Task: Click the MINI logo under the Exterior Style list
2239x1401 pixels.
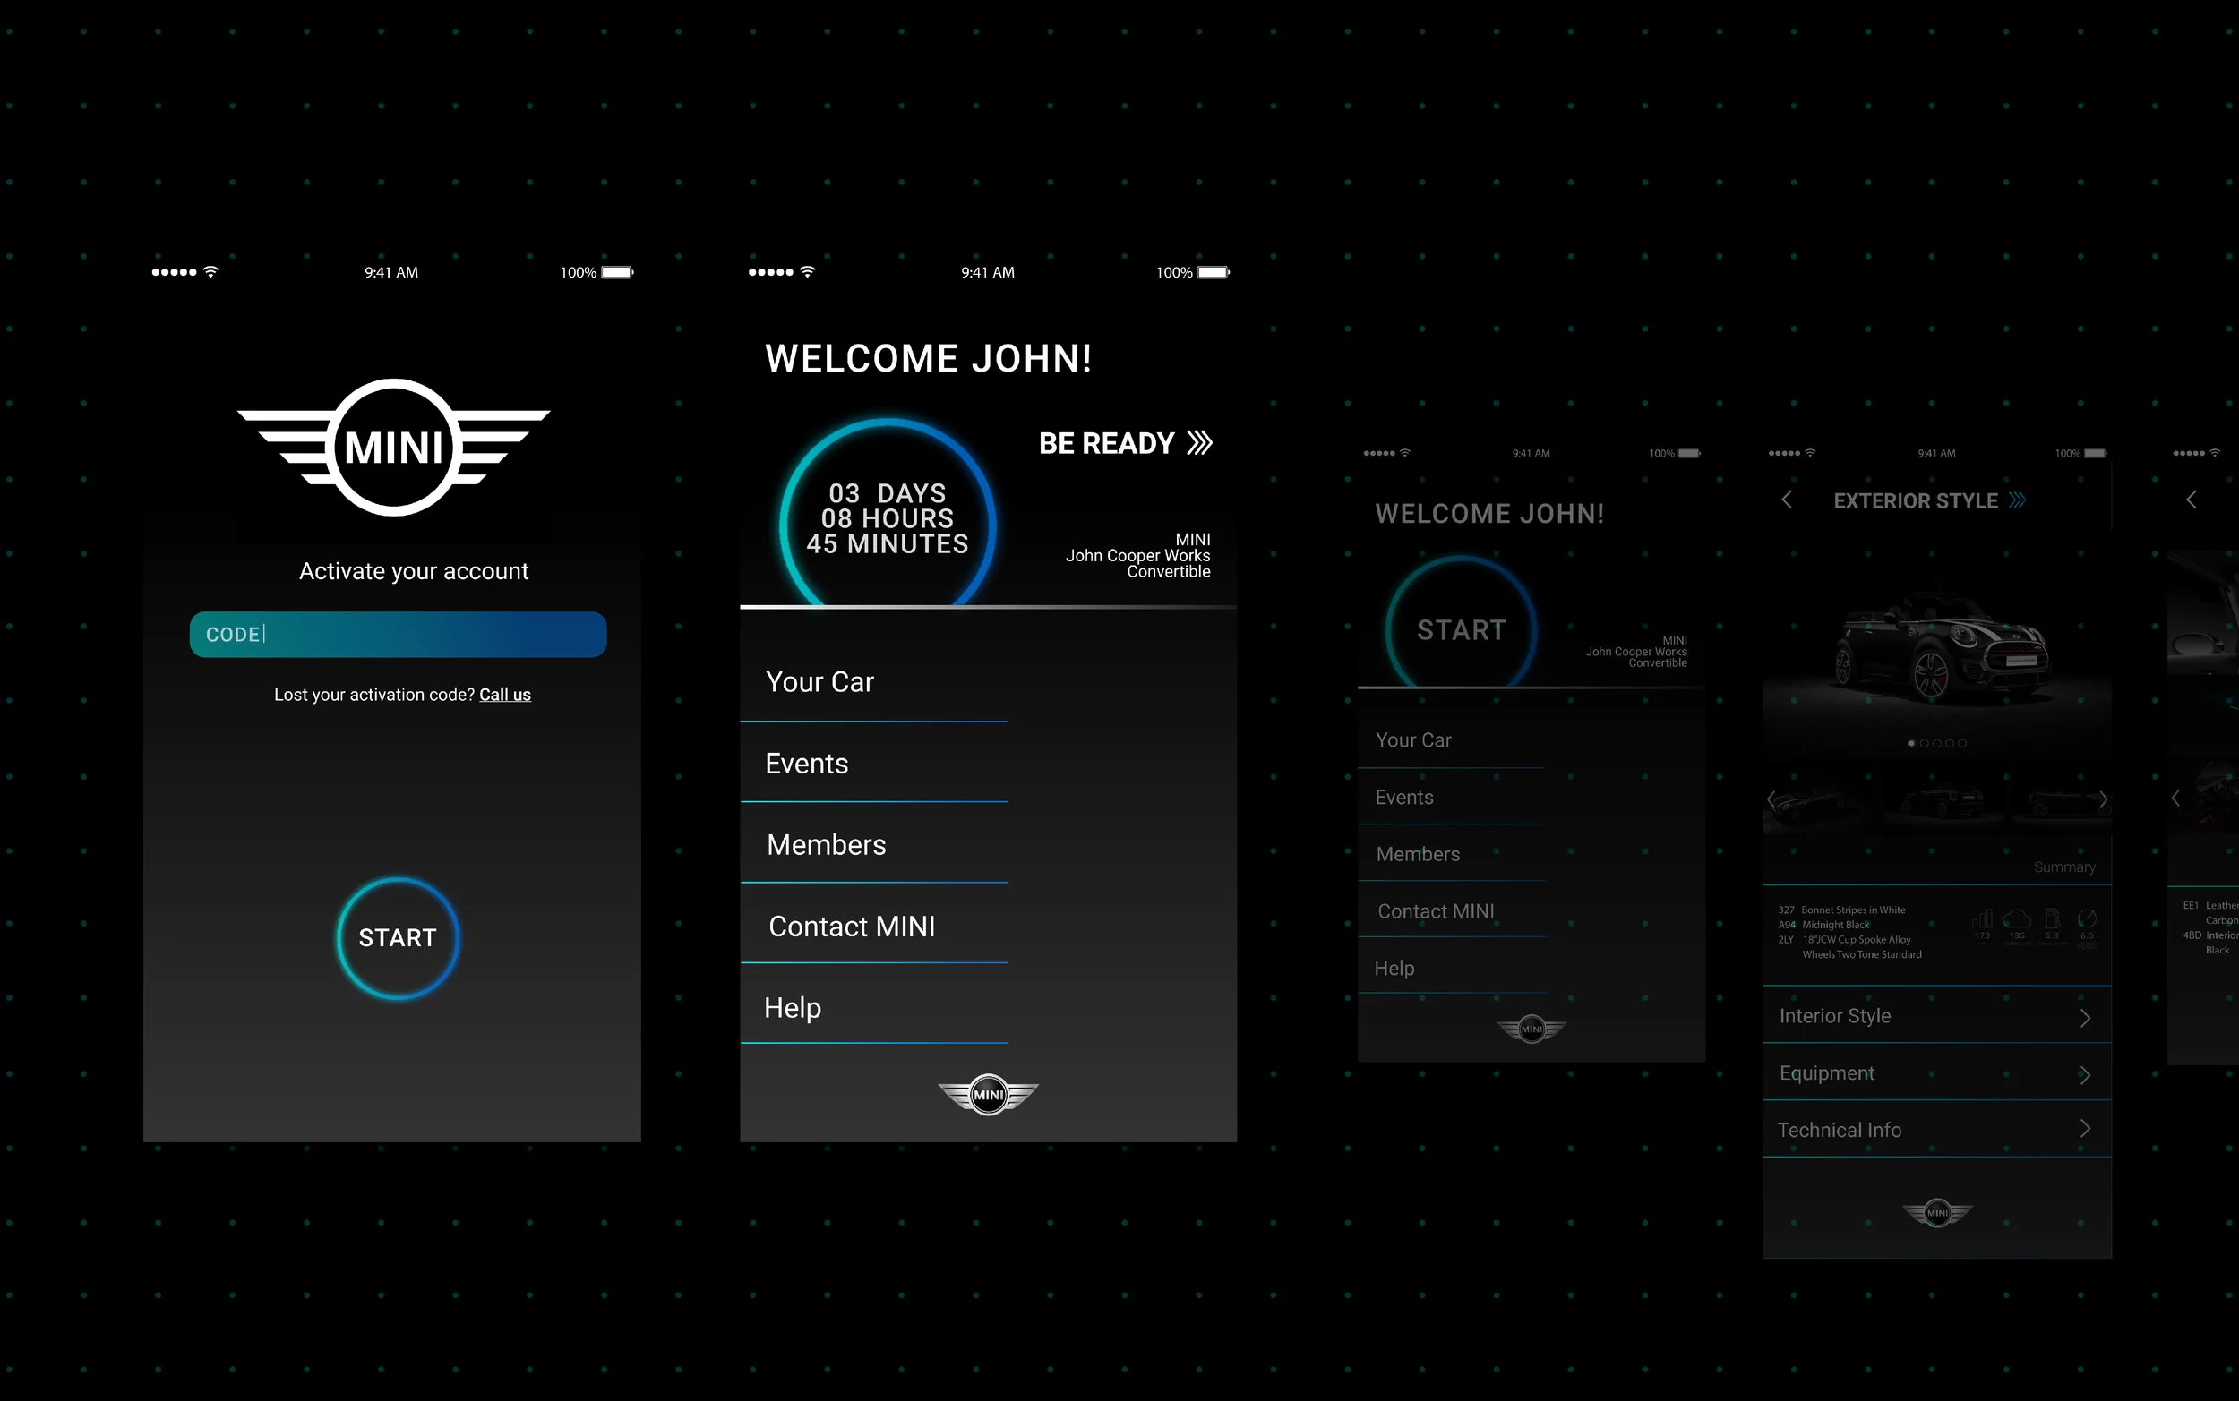Action: [1938, 1212]
